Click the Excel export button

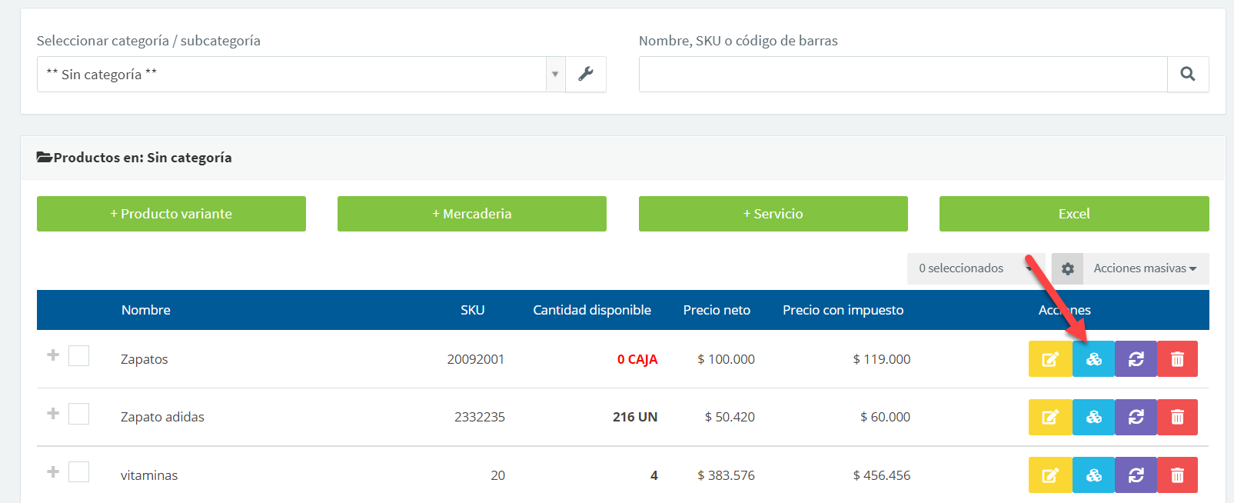tap(1073, 214)
